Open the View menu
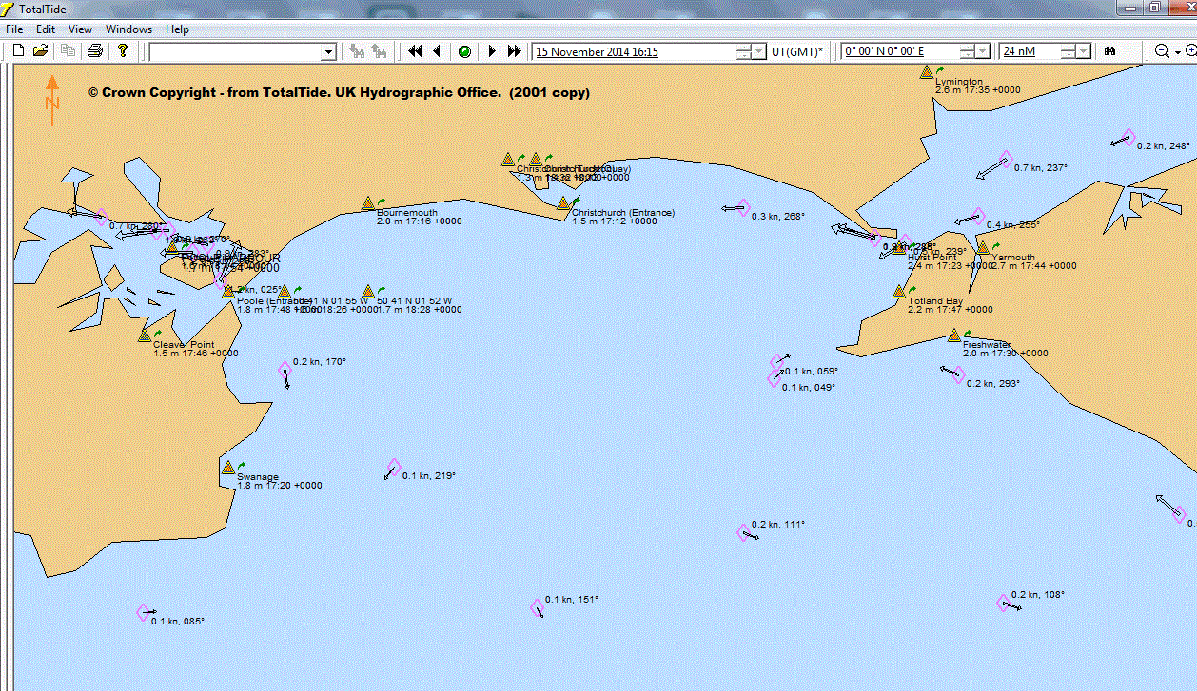This screenshot has width=1197, height=691. tap(81, 29)
